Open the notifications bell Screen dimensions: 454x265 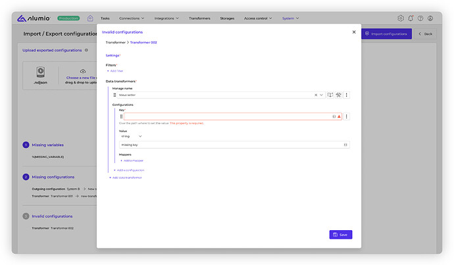[x=411, y=18]
